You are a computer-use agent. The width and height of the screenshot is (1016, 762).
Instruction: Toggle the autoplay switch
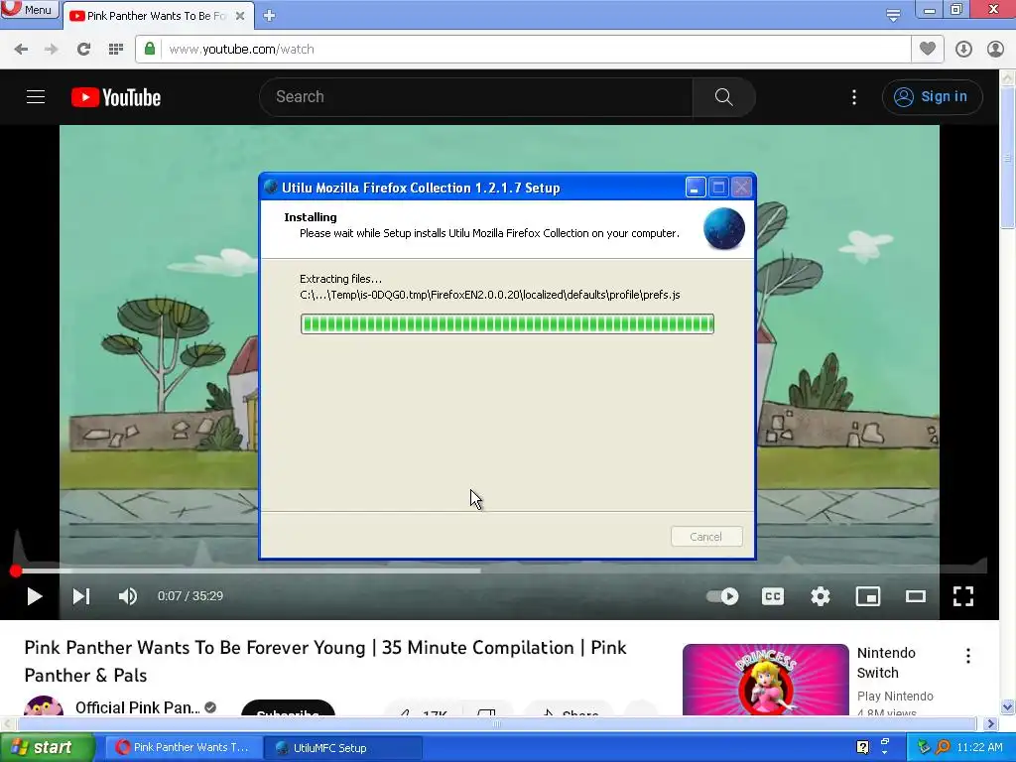click(722, 596)
